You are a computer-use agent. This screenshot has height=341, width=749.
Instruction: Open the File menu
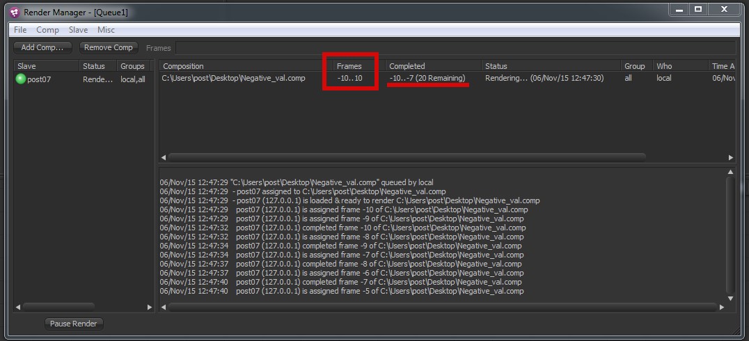click(x=21, y=30)
